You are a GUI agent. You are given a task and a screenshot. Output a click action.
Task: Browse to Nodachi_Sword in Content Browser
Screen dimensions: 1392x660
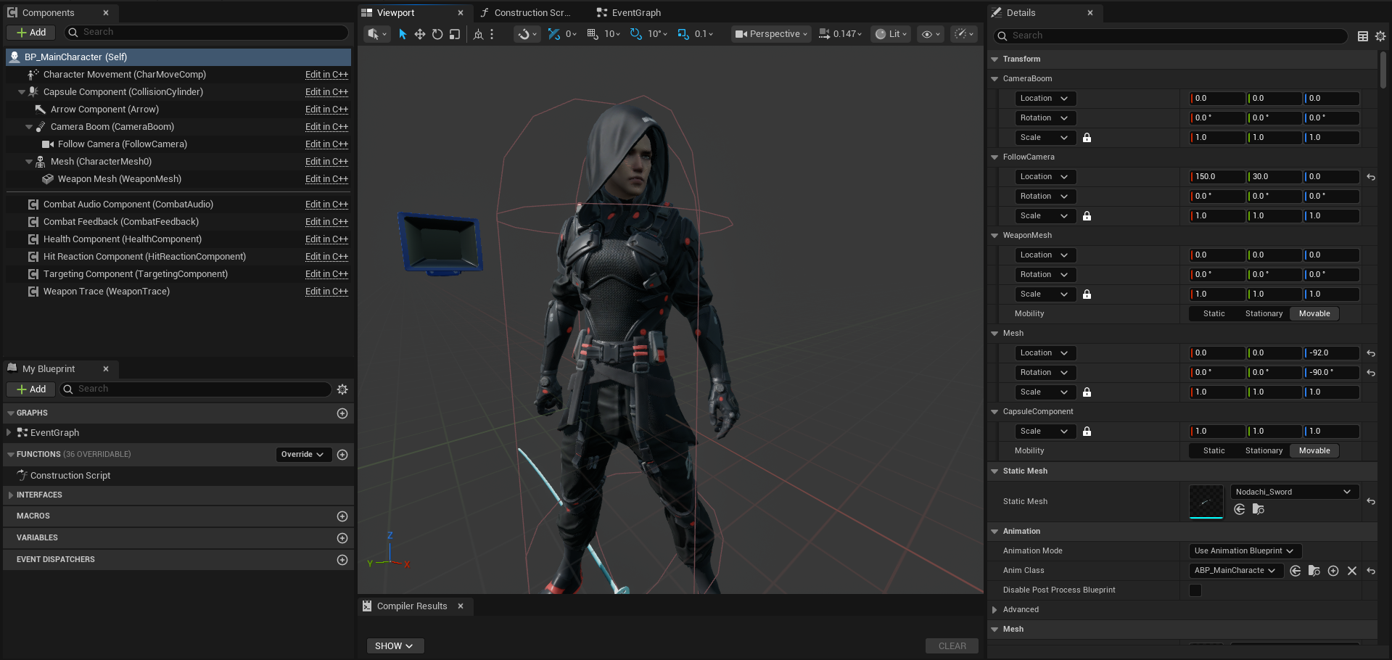[x=1259, y=509]
